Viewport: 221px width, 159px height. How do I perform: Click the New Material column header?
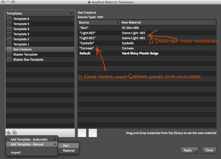pos(168,22)
